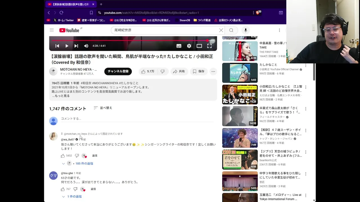Open YouTube hamburger guide menu
360x202 pixels.
point(52,30)
